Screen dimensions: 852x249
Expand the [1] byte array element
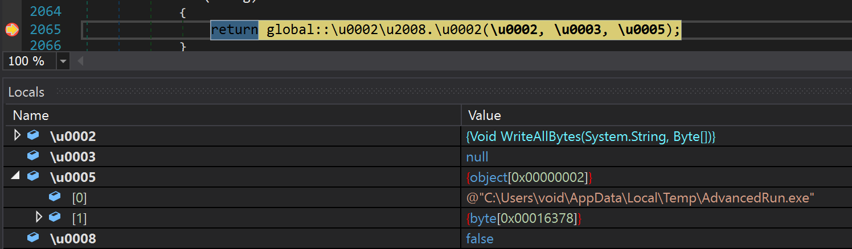(x=39, y=217)
